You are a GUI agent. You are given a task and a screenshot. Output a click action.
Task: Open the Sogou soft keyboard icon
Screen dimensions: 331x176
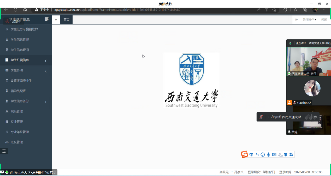[x=274, y=155]
